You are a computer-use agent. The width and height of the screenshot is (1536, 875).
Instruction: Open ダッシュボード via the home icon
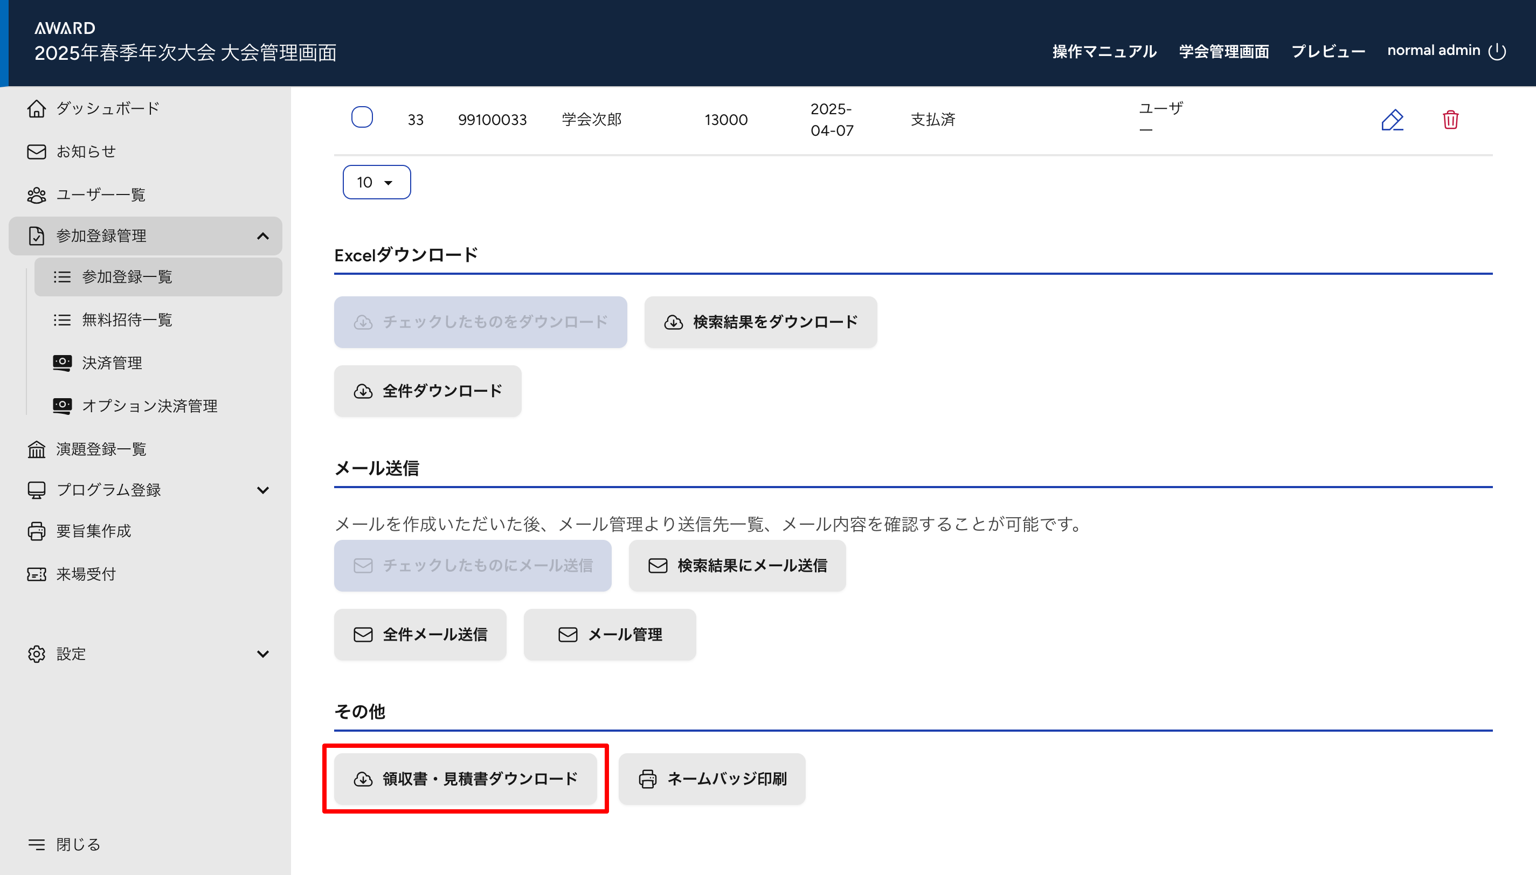coord(36,109)
